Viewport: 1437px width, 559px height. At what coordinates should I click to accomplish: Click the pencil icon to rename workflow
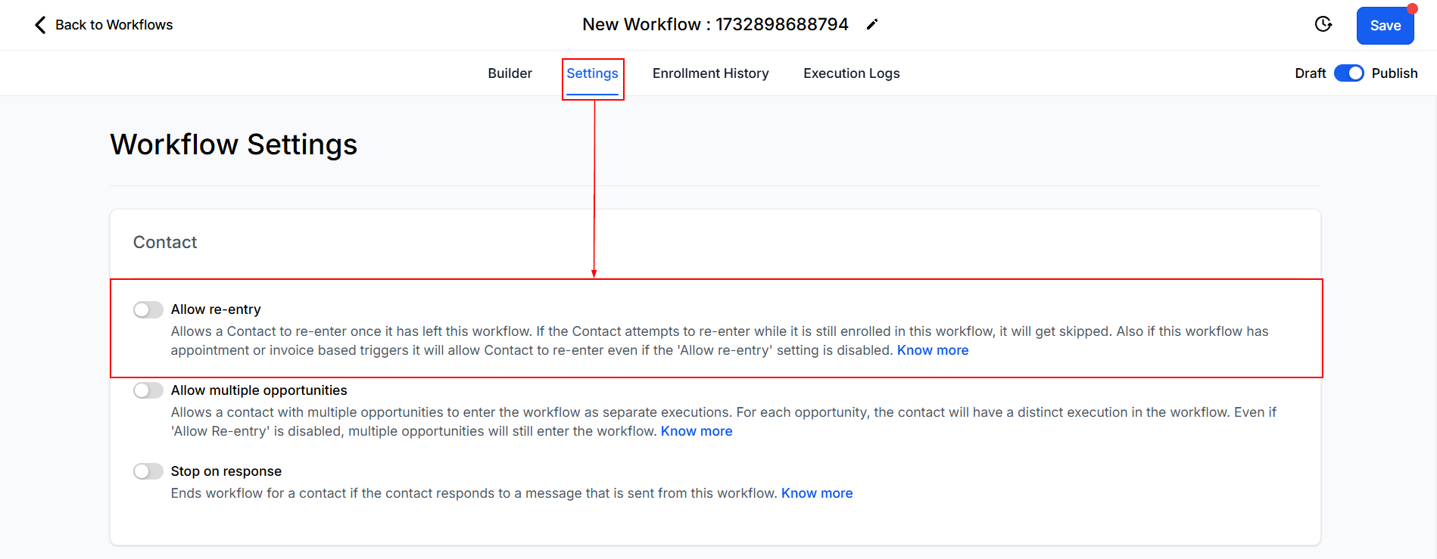[x=872, y=25]
